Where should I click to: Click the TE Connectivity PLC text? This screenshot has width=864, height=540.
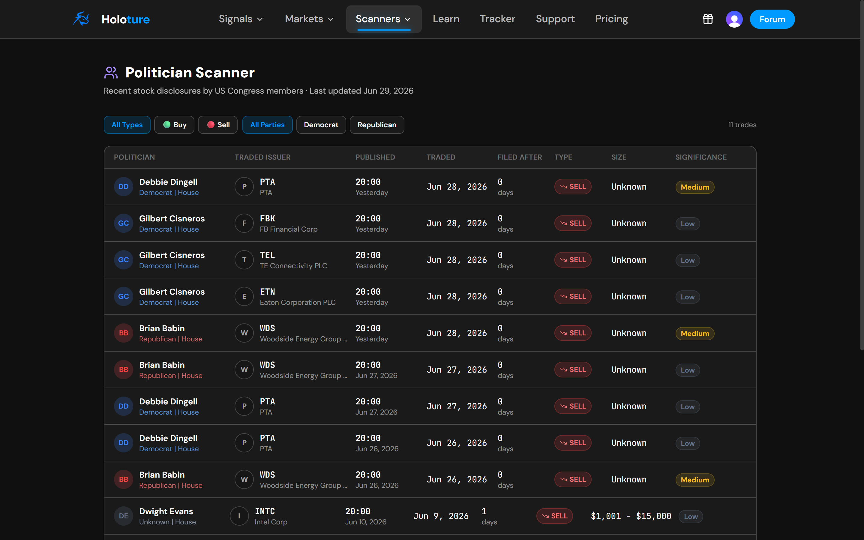pyautogui.click(x=293, y=266)
